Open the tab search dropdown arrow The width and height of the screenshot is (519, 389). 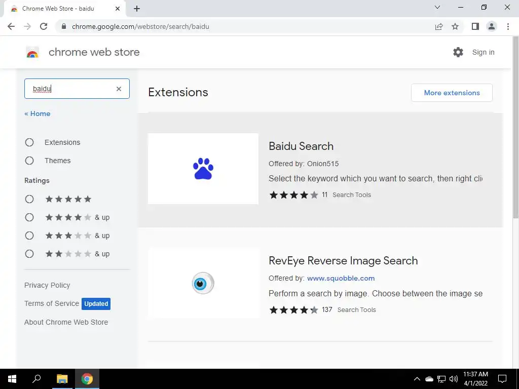click(x=437, y=7)
